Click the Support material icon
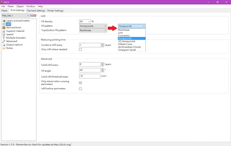This screenshot has width=231, height=146. click(4, 31)
